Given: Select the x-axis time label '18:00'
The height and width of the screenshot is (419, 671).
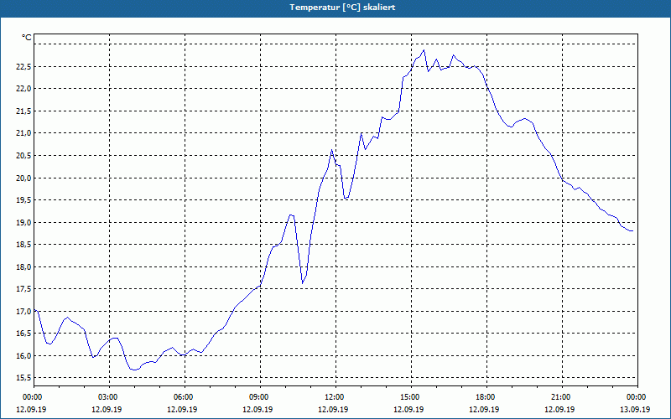Looking at the screenshot, I should pyautogui.click(x=485, y=397).
